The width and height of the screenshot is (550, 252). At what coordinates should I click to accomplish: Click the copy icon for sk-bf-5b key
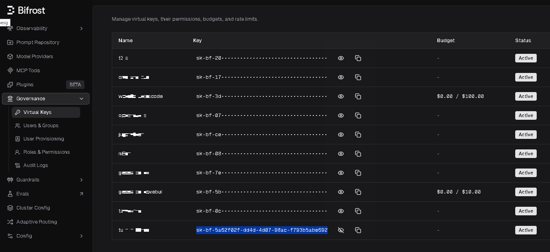[x=358, y=192]
